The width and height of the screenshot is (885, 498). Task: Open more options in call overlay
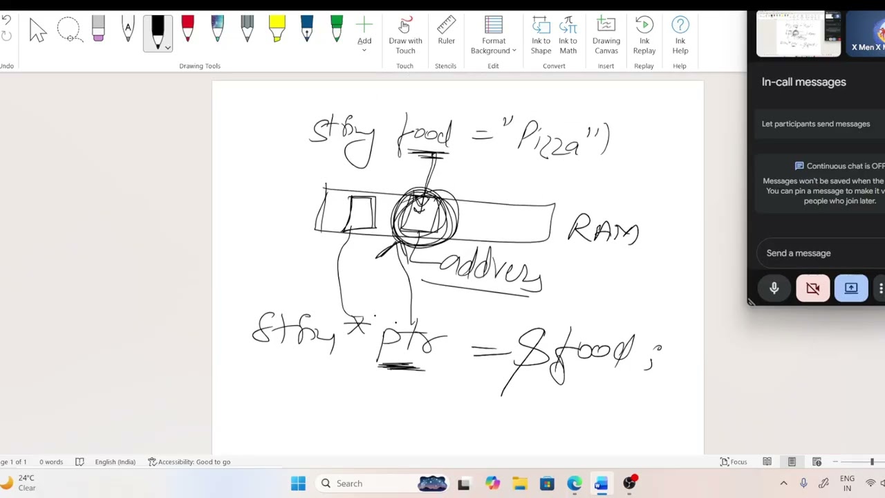[880, 288]
